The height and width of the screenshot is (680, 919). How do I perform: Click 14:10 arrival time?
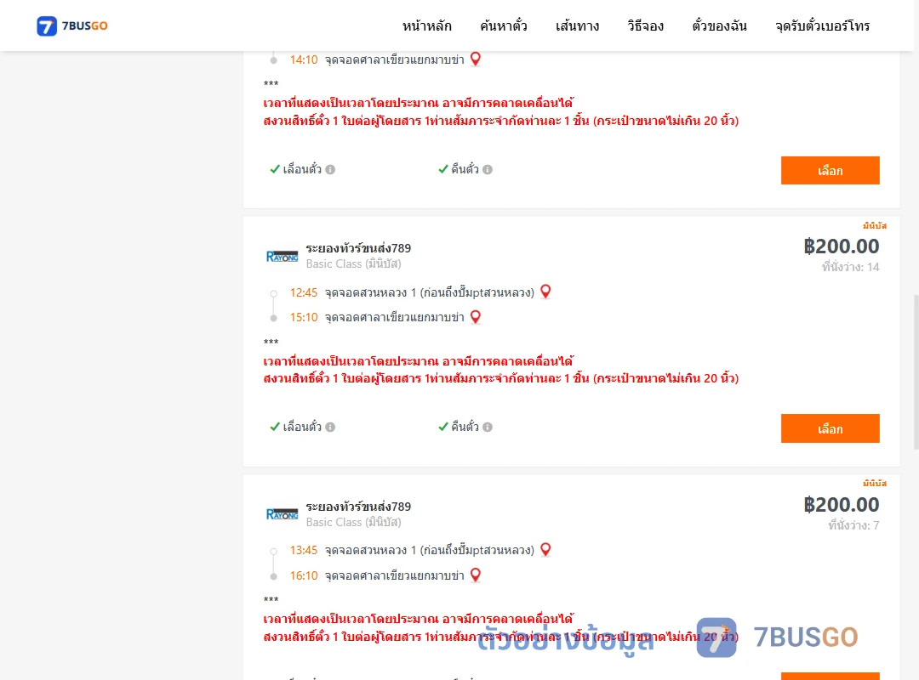tap(304, 59)
